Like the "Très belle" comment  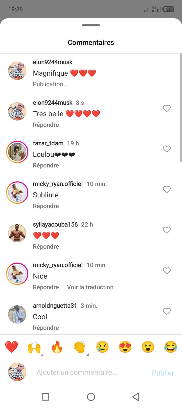(167, 108)
